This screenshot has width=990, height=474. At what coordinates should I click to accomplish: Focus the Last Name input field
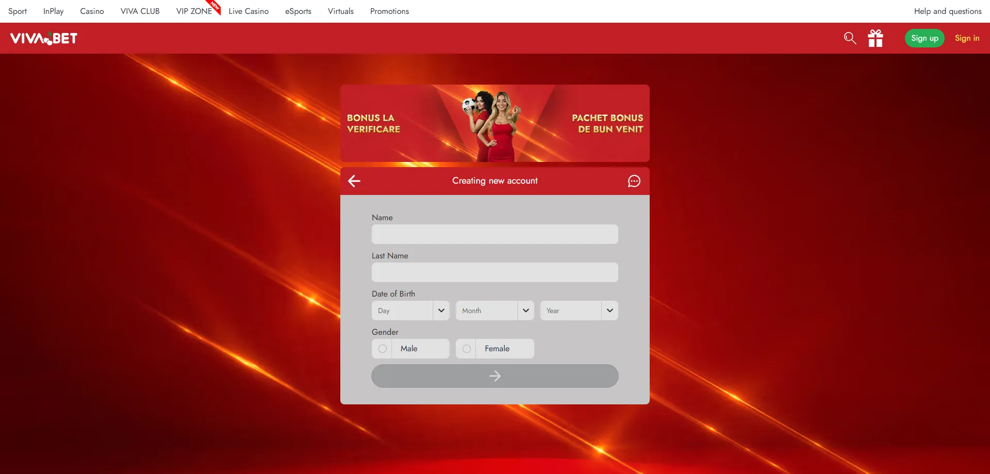coord(495,272)
